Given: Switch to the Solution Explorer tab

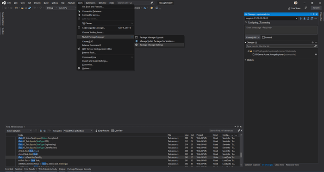Looking at the screenshot, I should pyautogui.click(x=252, y=165).
